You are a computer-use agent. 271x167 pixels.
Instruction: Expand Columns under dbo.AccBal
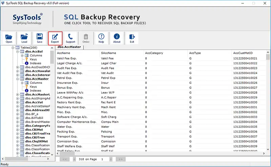[x=22, y=55]
